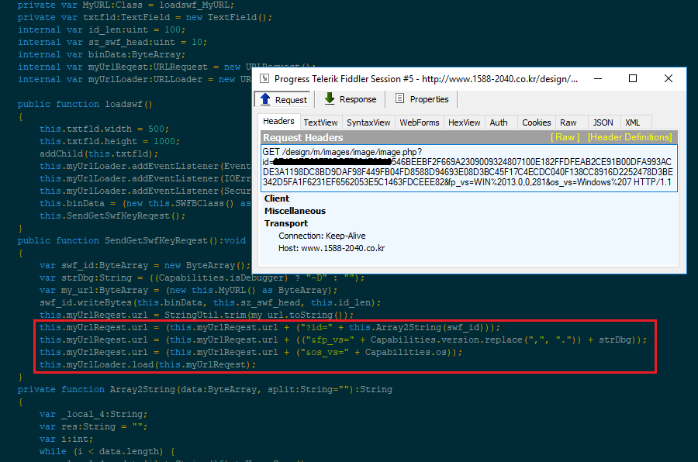Click the Properties document icon

pyautogui.click(x=399, y=98)
